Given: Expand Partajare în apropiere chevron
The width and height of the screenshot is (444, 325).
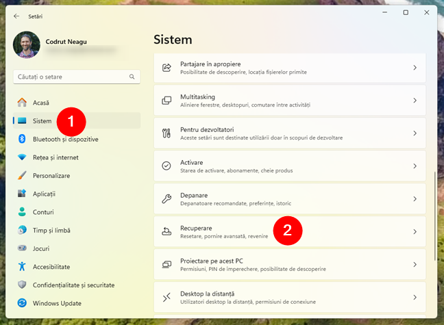Looking at the screenshot, I should [x=415, y=68].
